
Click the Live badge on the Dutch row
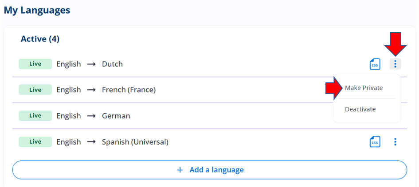[35, 64]
